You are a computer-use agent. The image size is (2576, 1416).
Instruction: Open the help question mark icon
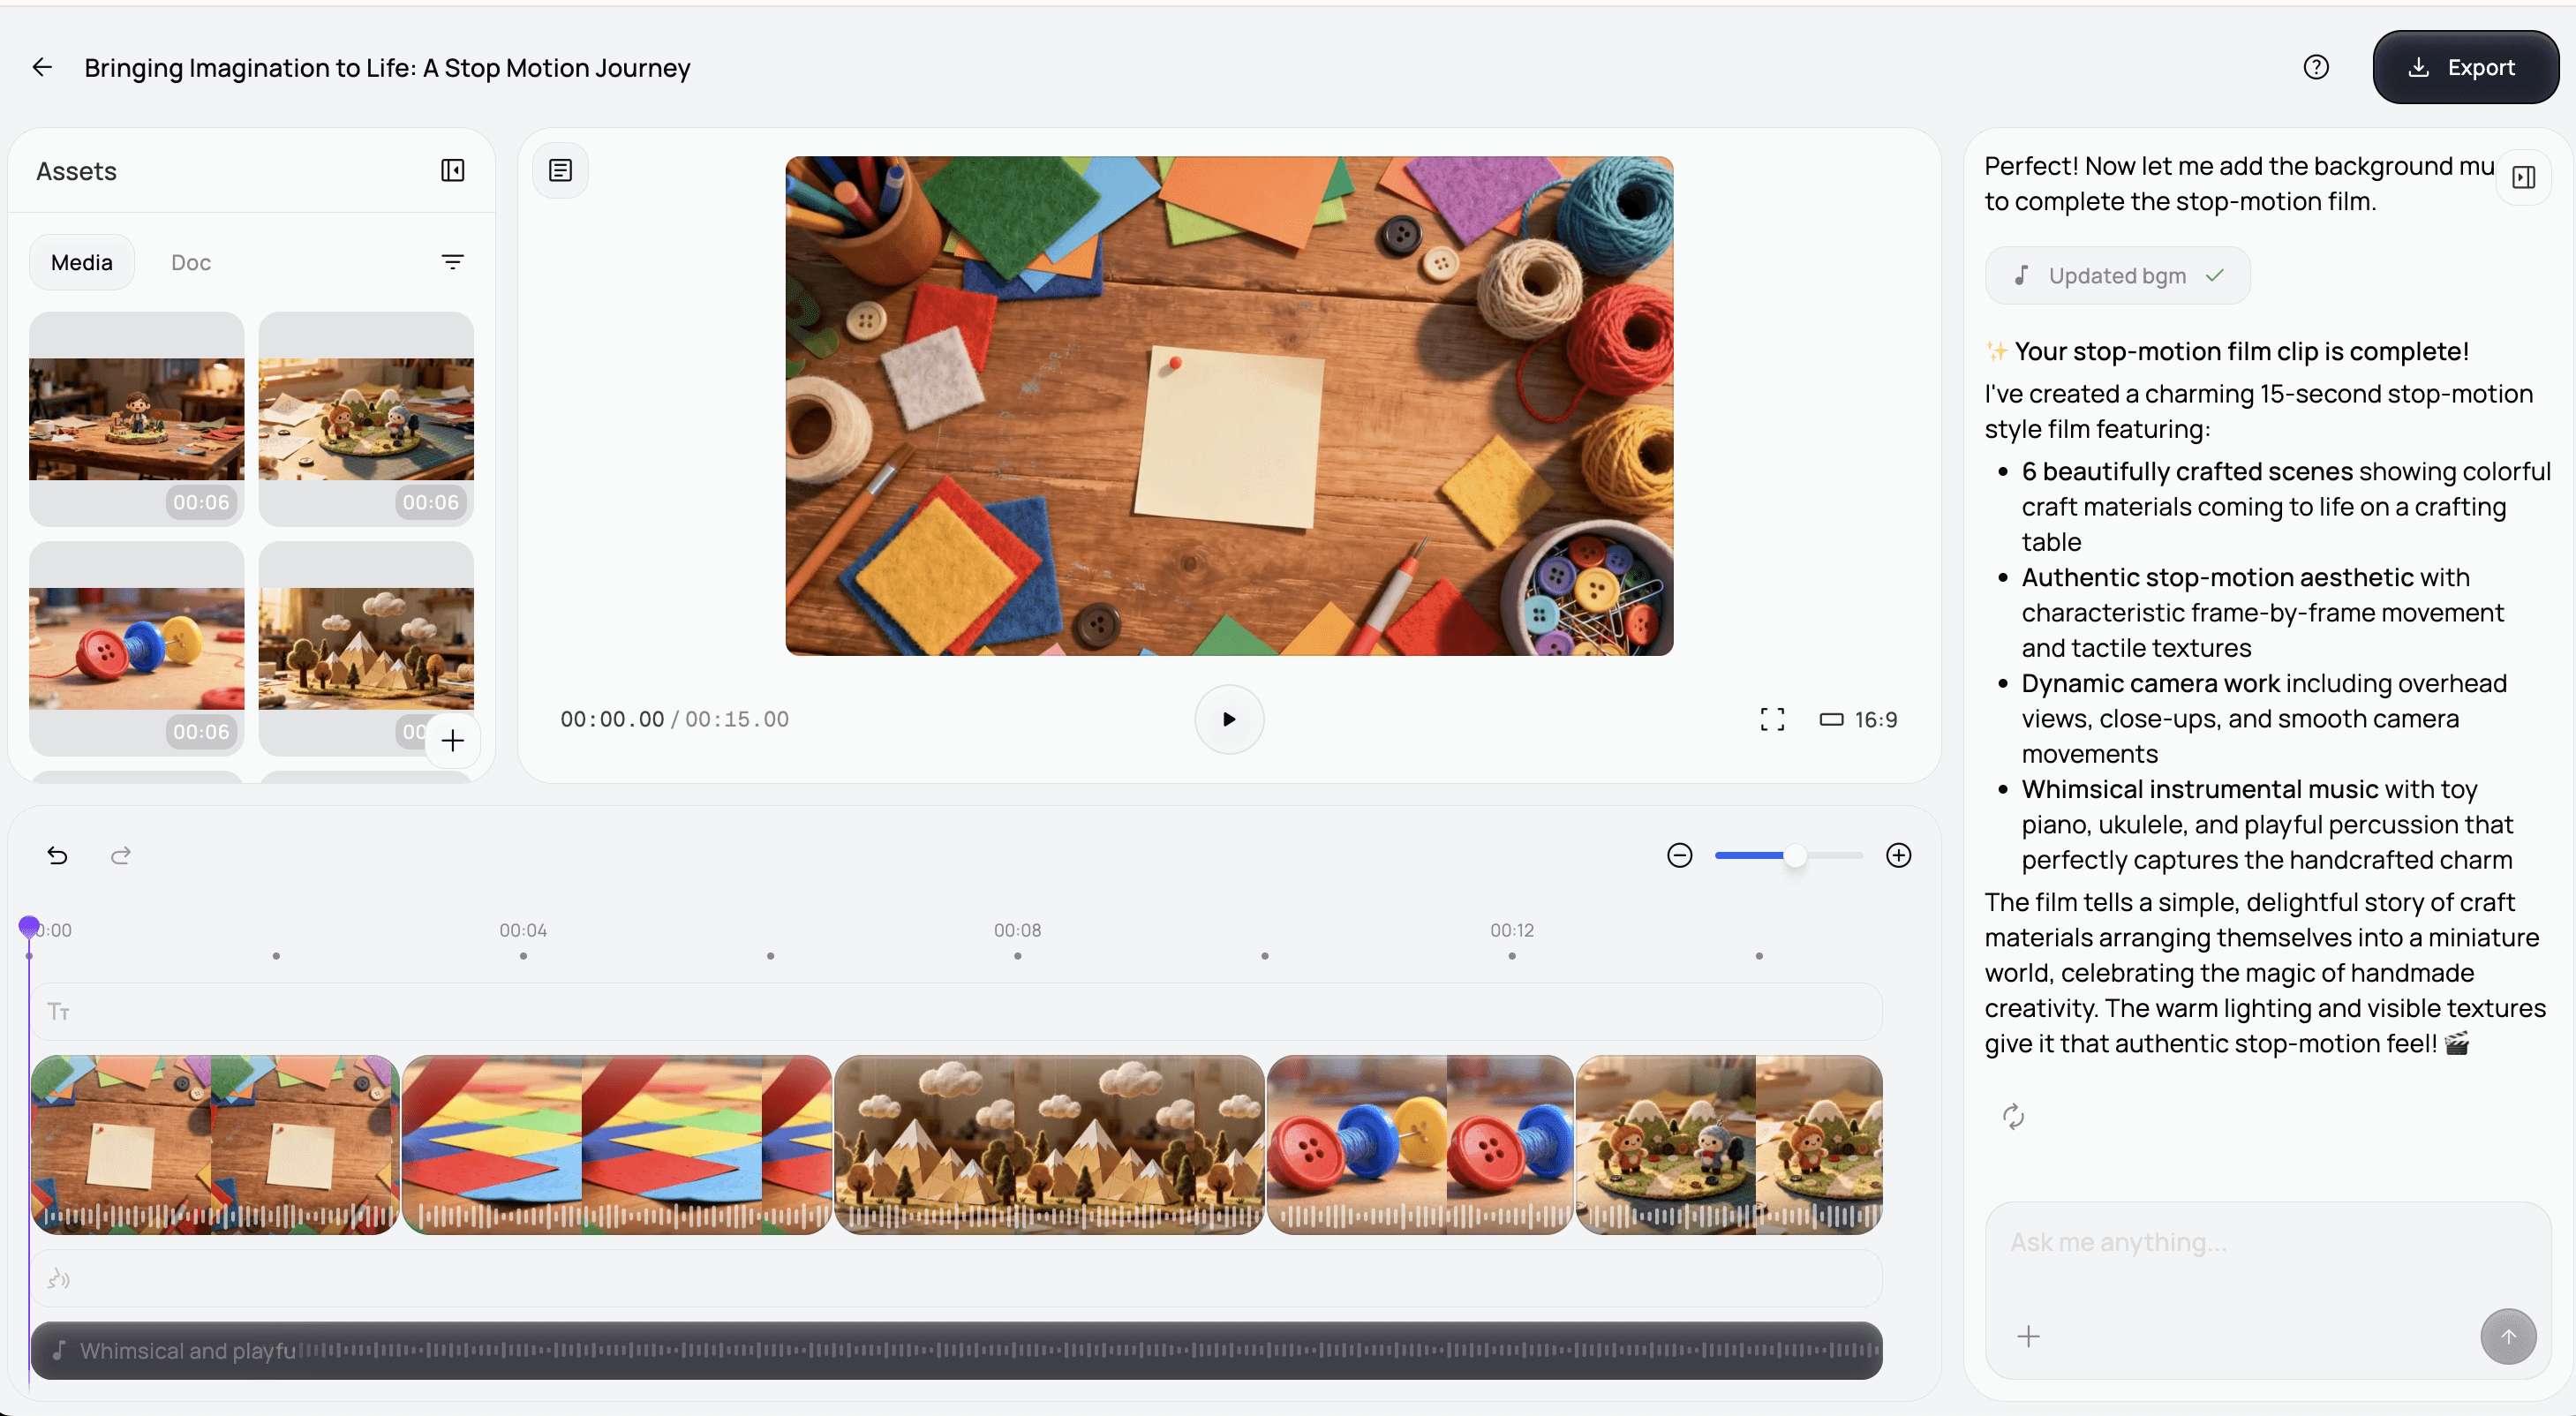2316,67
